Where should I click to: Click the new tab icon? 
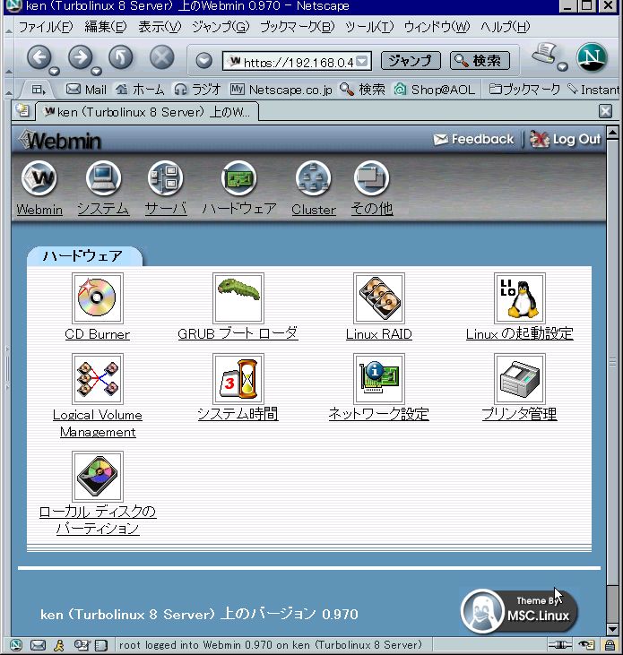pos(22,111)
